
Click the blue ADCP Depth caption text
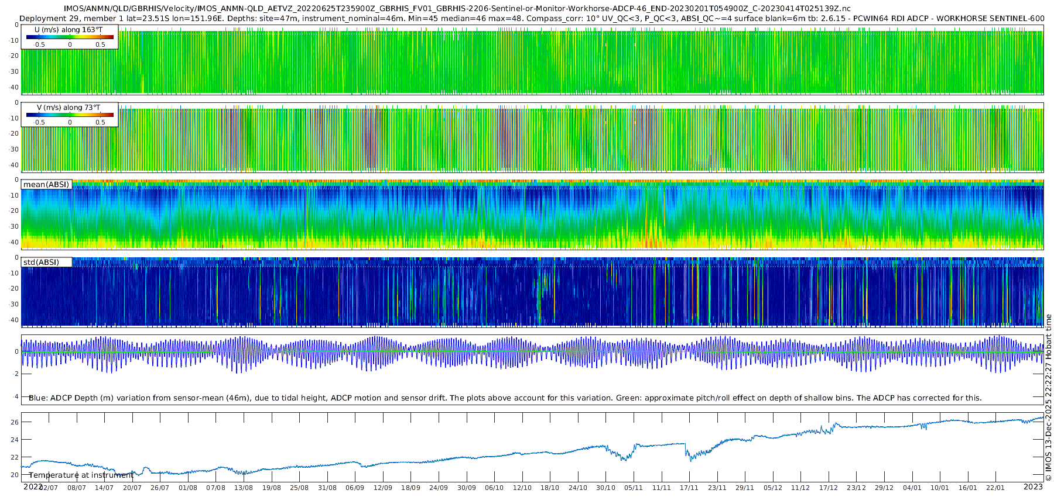click(505, 398)
